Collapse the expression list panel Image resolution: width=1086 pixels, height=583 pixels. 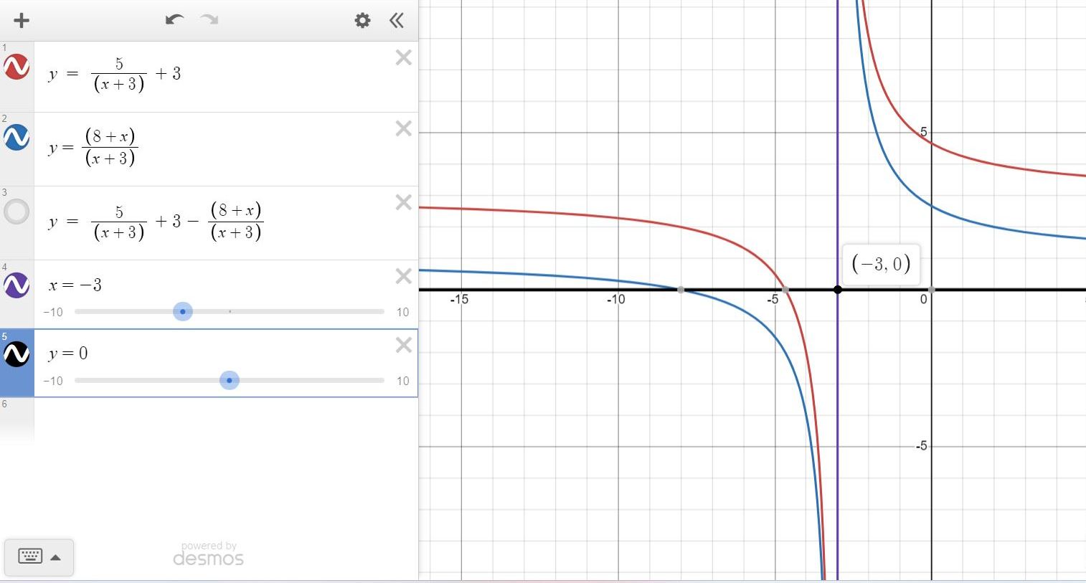(397, 20)
